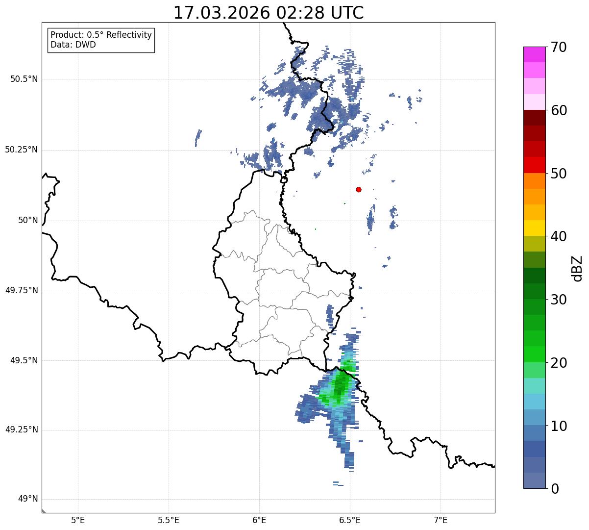Pick the magenta swatch at top of colorbar
Viewport: 589px width, 530px height.
coord(535,54)
